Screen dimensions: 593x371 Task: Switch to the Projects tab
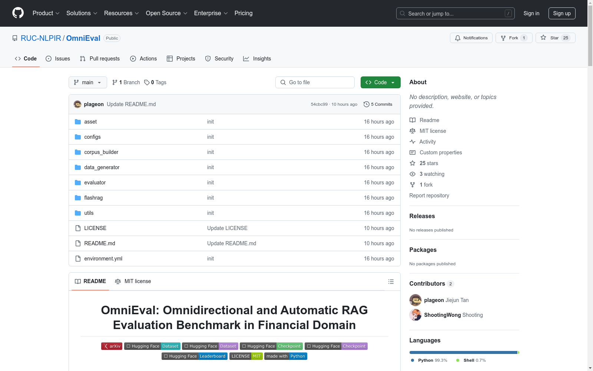(181, 59)
